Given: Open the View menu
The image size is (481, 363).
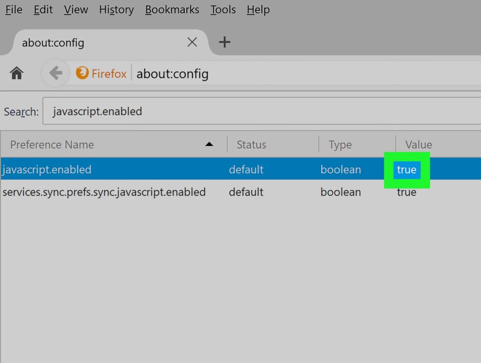Looking at the screenshot, I should tap(76, 10).
